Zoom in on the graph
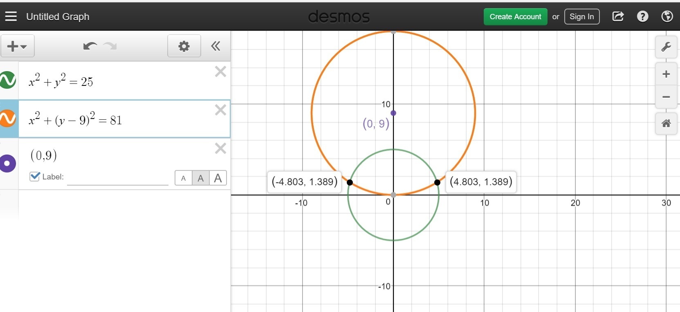Viewport: 680px width, 312px height. (x=666, y=74)
